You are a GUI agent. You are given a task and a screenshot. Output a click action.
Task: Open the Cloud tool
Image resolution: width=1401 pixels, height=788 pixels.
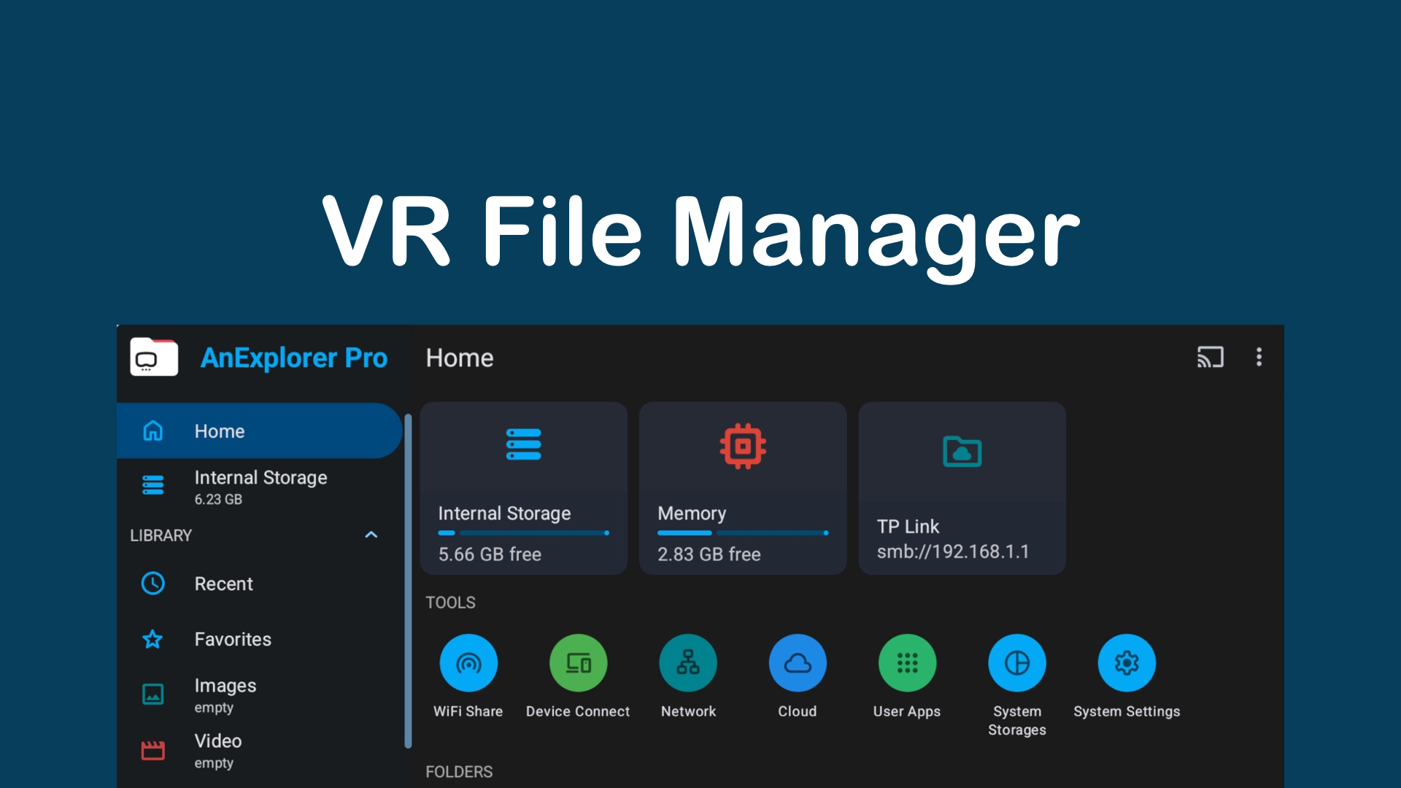(797, 663)
